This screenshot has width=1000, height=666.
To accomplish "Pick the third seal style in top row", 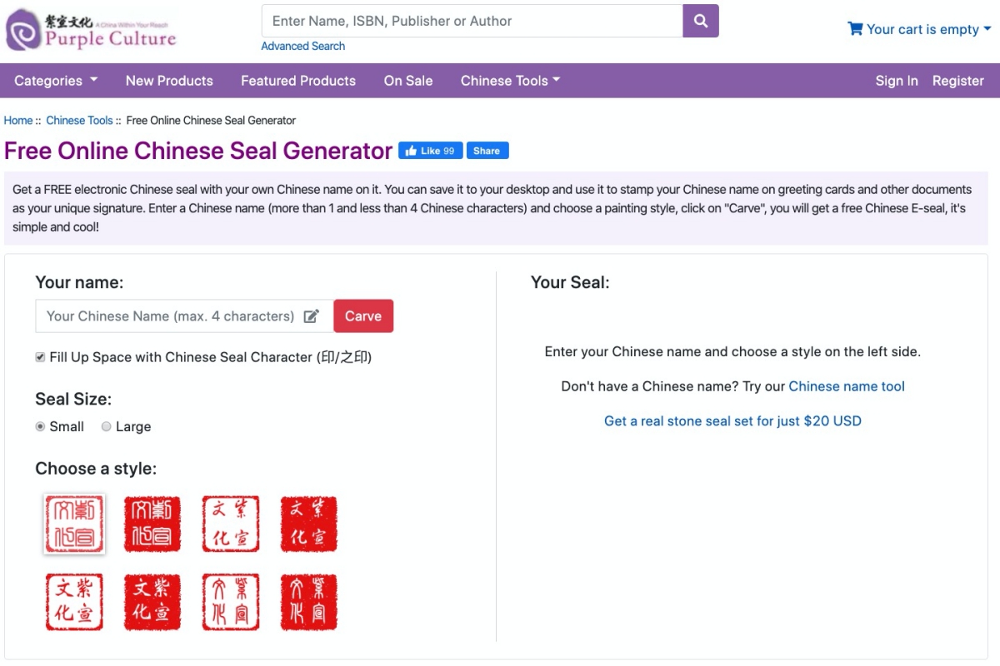I will (231, 524).
